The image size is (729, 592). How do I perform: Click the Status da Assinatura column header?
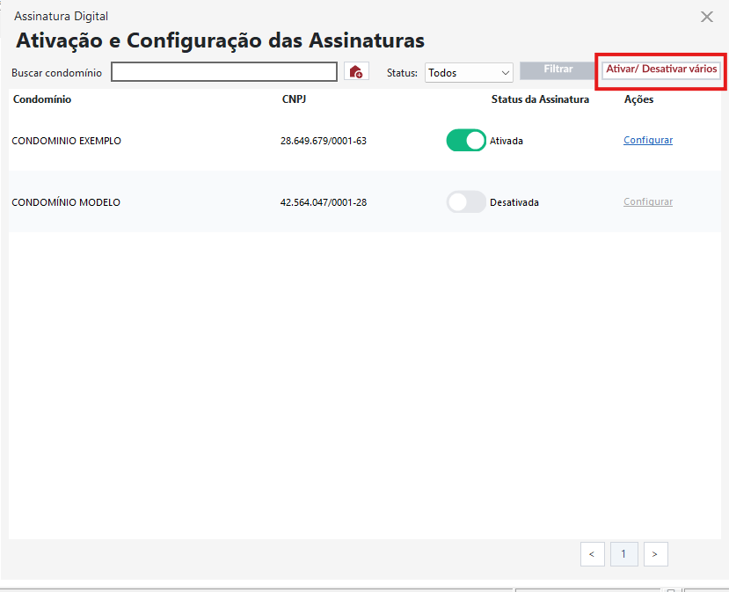click(540, 99)
